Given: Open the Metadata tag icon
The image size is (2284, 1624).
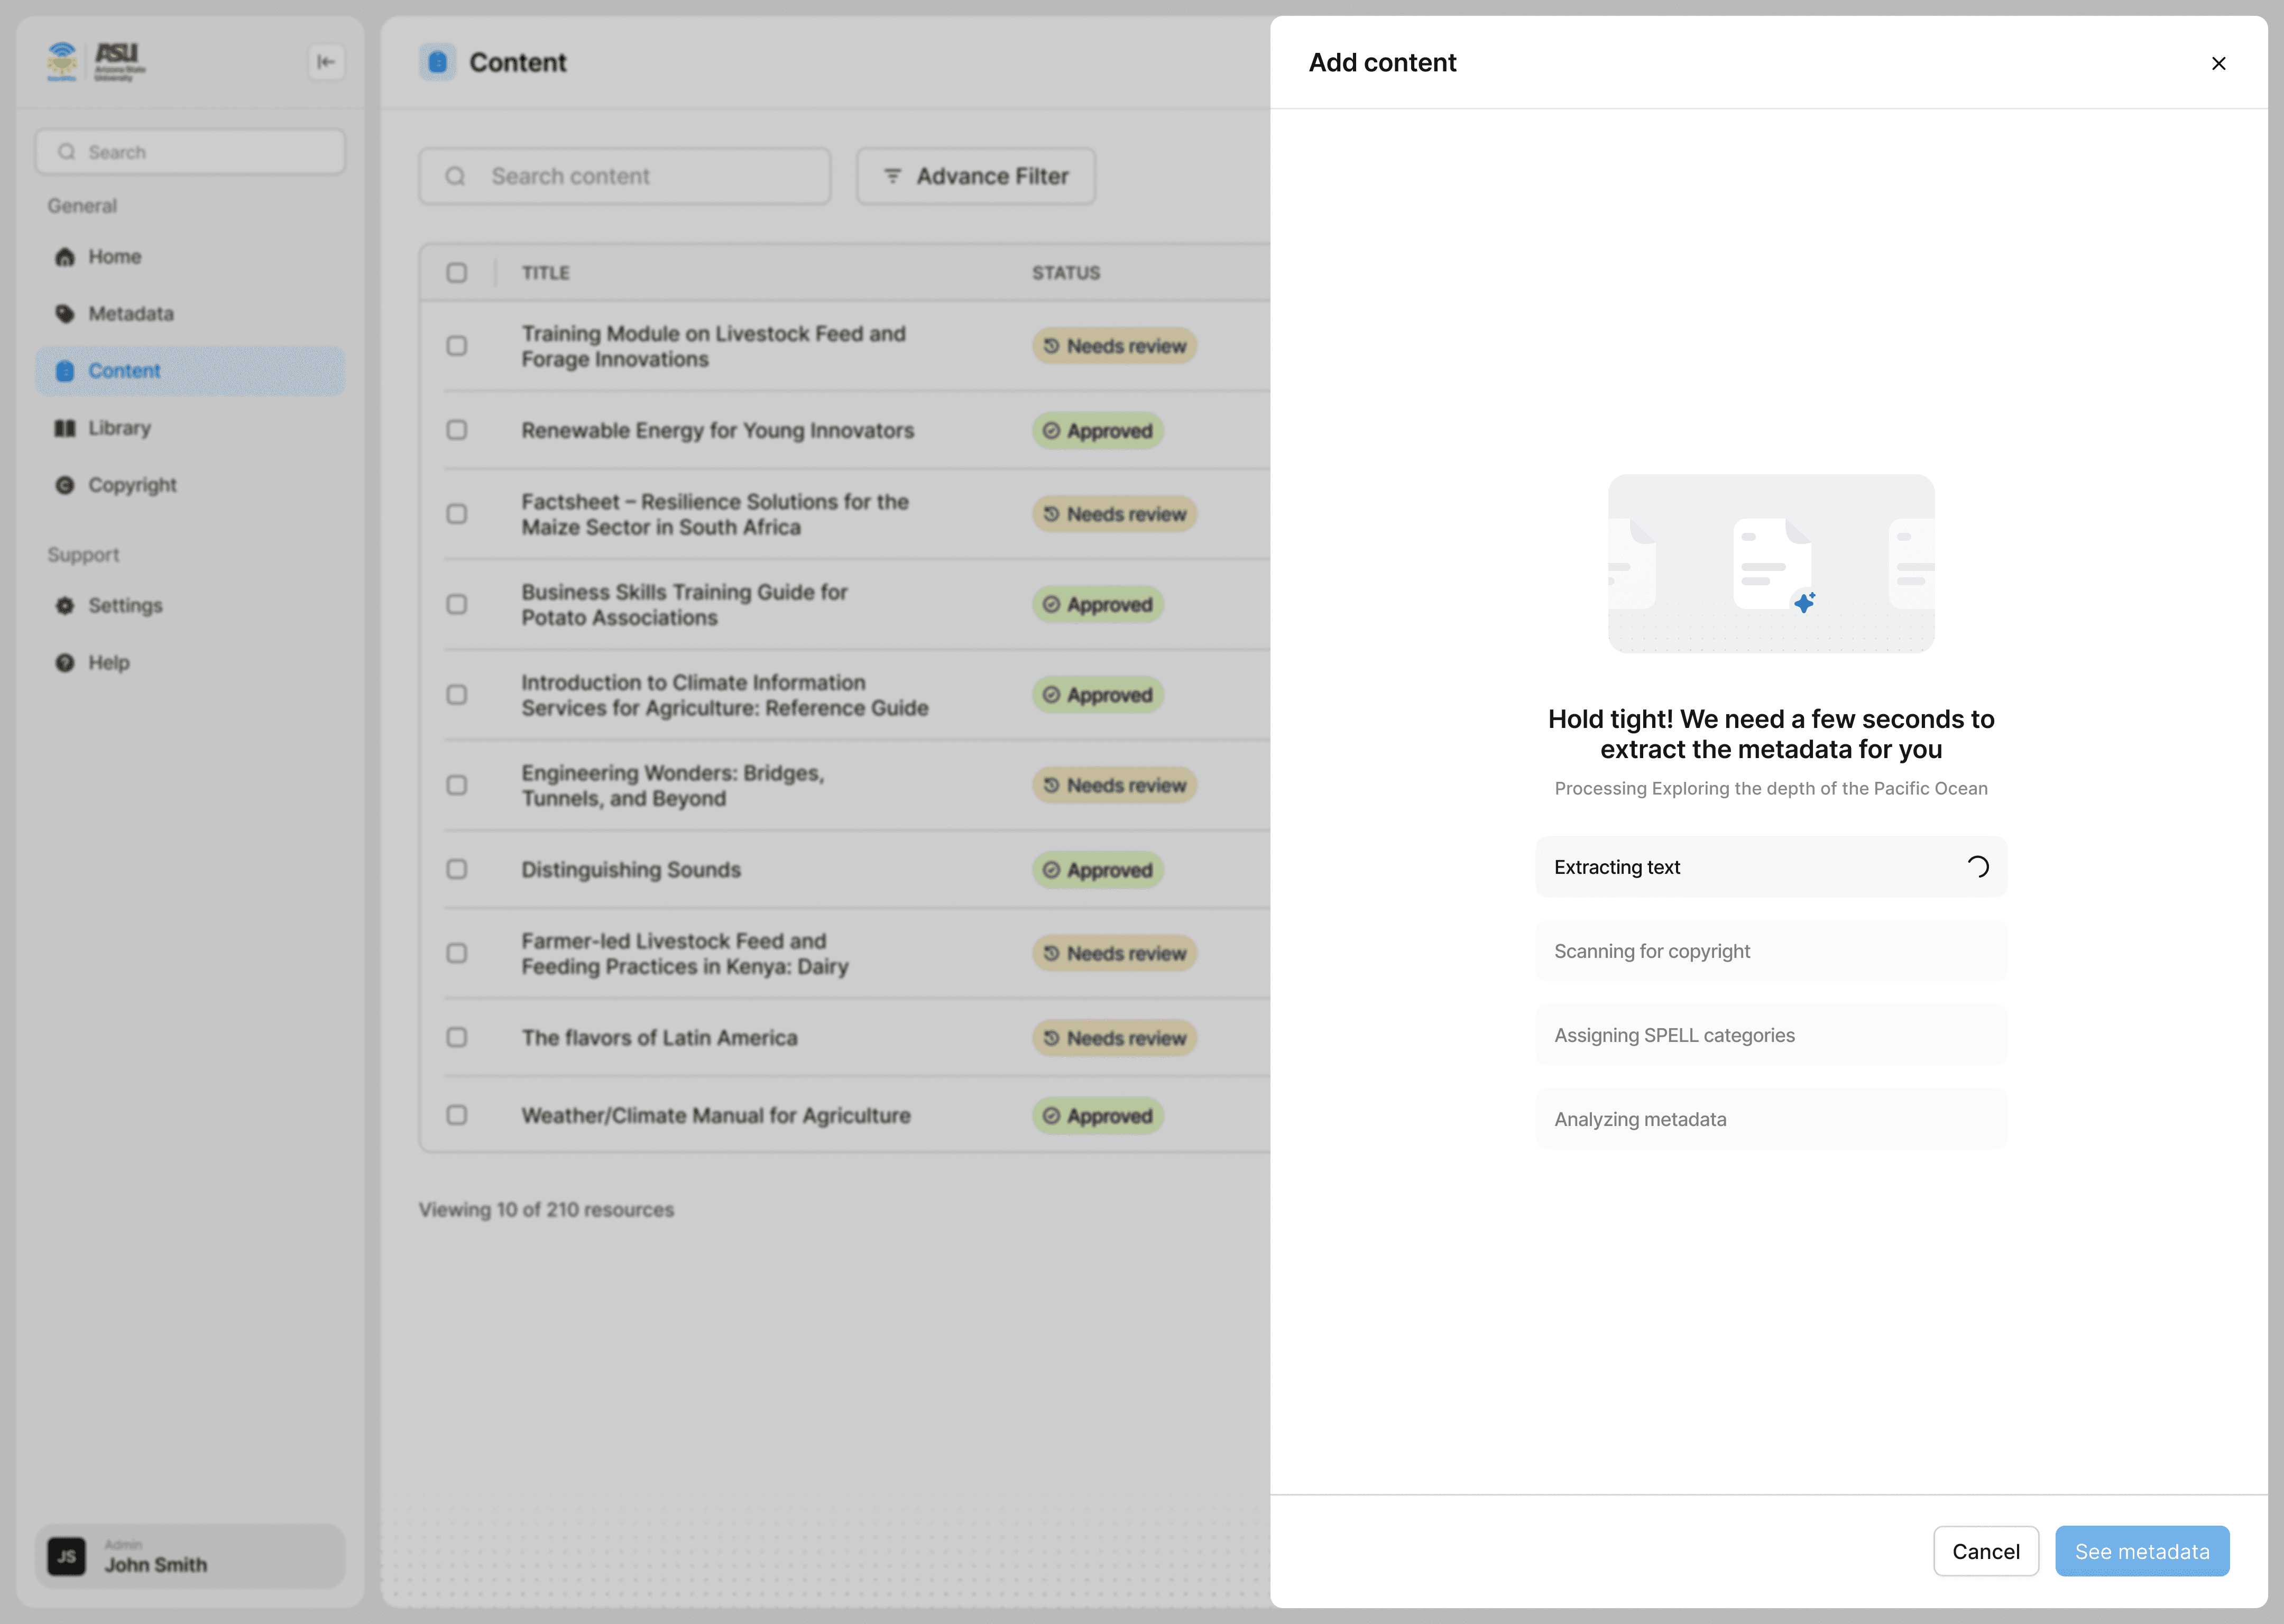Looking at the screenshot, I should point(65,314).
